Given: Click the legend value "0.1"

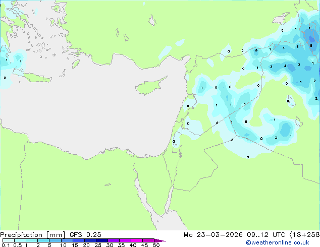Looking at the screenshot, I should 6,245.
